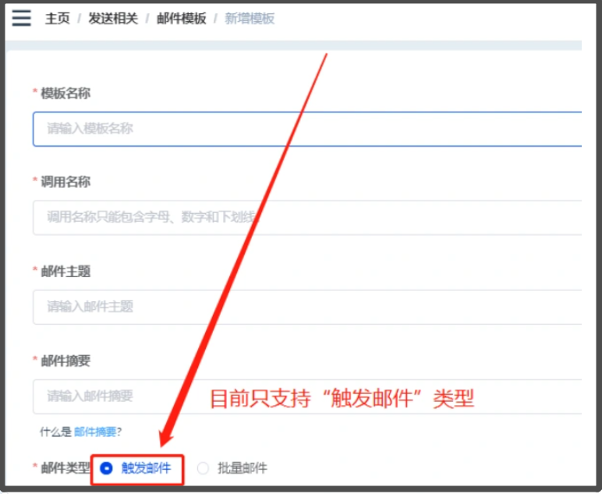Choose the 批量邮件 radio circle
The width and height of the screenshot is (602, 494).
coord(203,468)
